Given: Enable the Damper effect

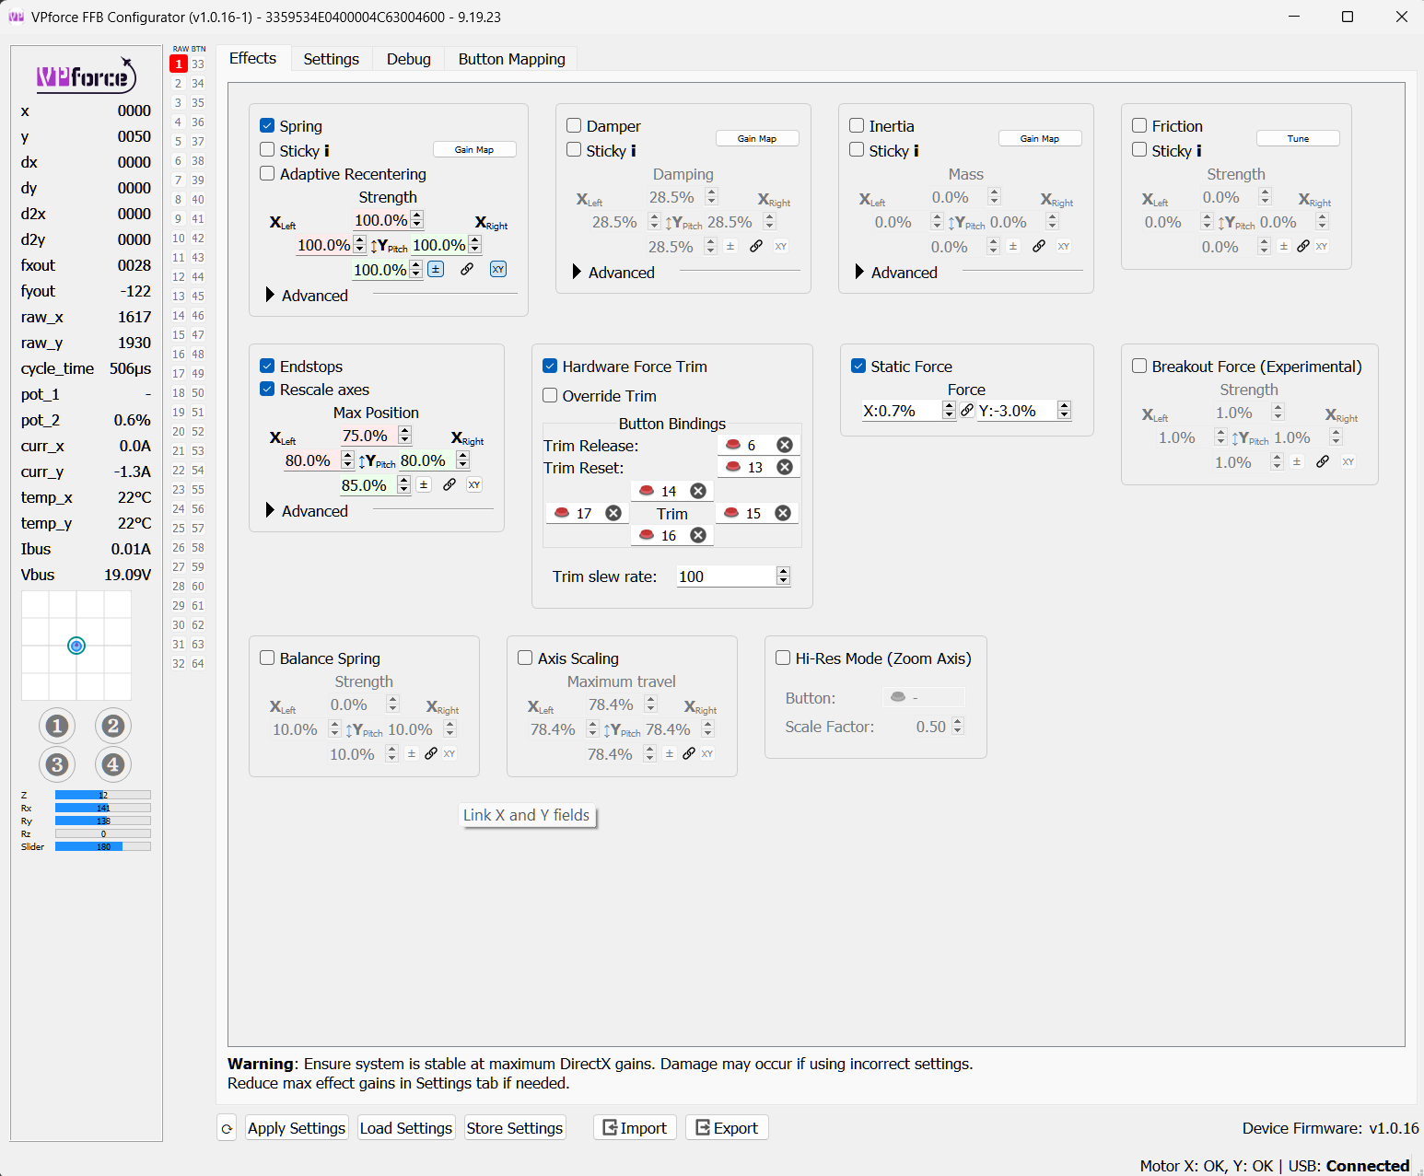Looking at the screenshot, I should point(574,125).
